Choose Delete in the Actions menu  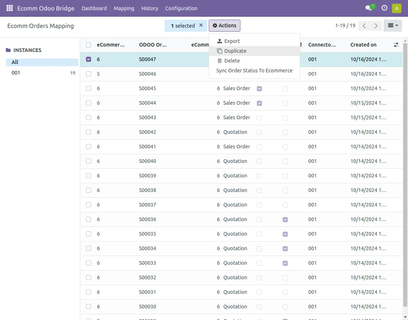tap(232, 61)
